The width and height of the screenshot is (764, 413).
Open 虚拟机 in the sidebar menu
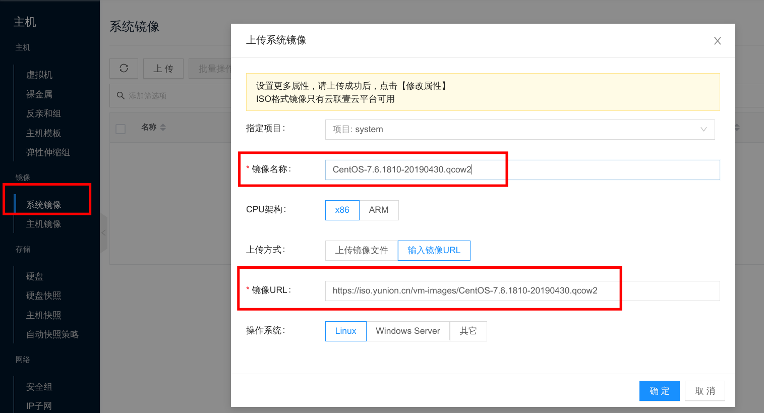[x=39, y=75]
